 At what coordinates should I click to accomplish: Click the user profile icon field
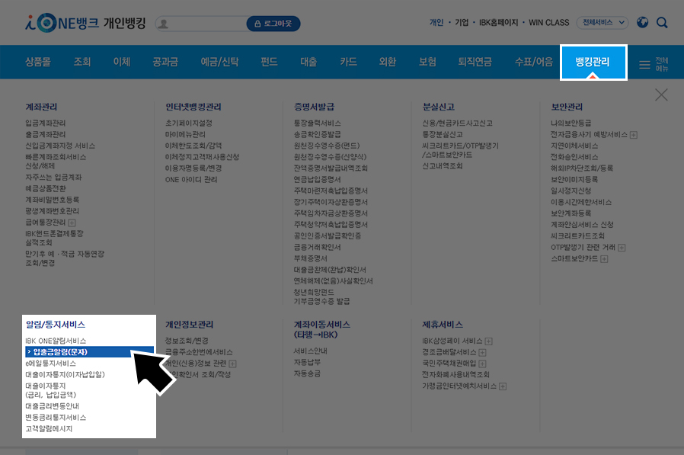[x=201, y=24]
